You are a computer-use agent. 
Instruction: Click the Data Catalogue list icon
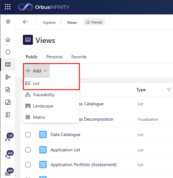(x=43, y=134)
